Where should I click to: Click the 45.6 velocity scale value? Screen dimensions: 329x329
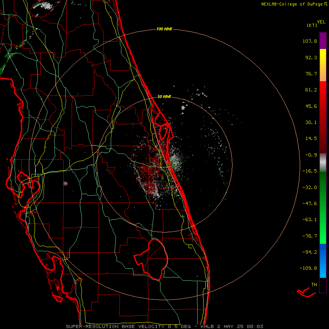(311, 106)
